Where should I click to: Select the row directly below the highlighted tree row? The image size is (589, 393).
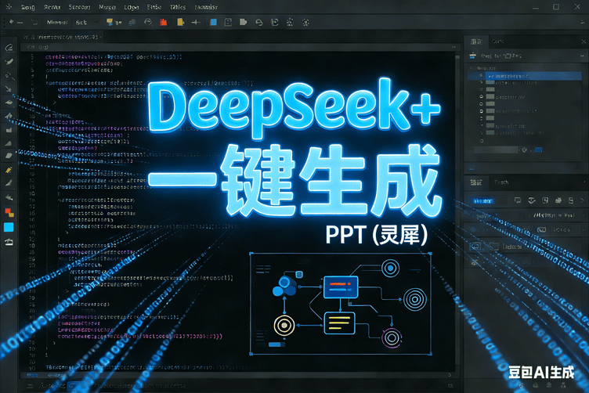tap(525, 82)
